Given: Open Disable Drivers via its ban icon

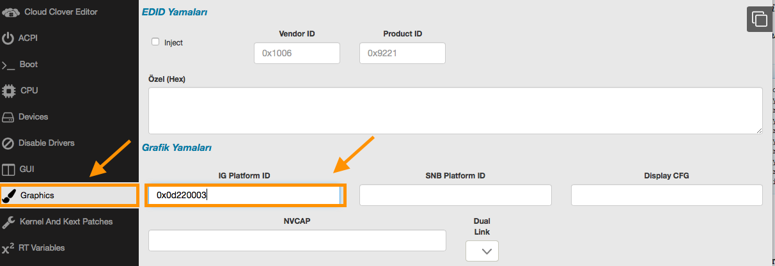Looking at the screenshot, I should (x=8, y=143).
